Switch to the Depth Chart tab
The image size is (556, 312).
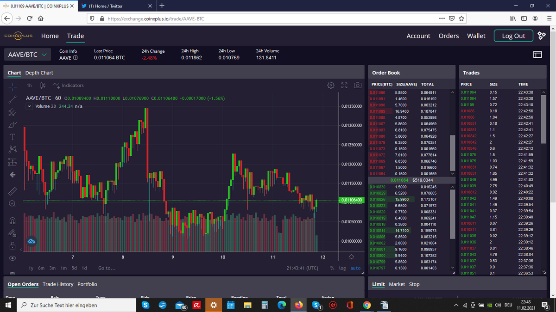point(39,73)
